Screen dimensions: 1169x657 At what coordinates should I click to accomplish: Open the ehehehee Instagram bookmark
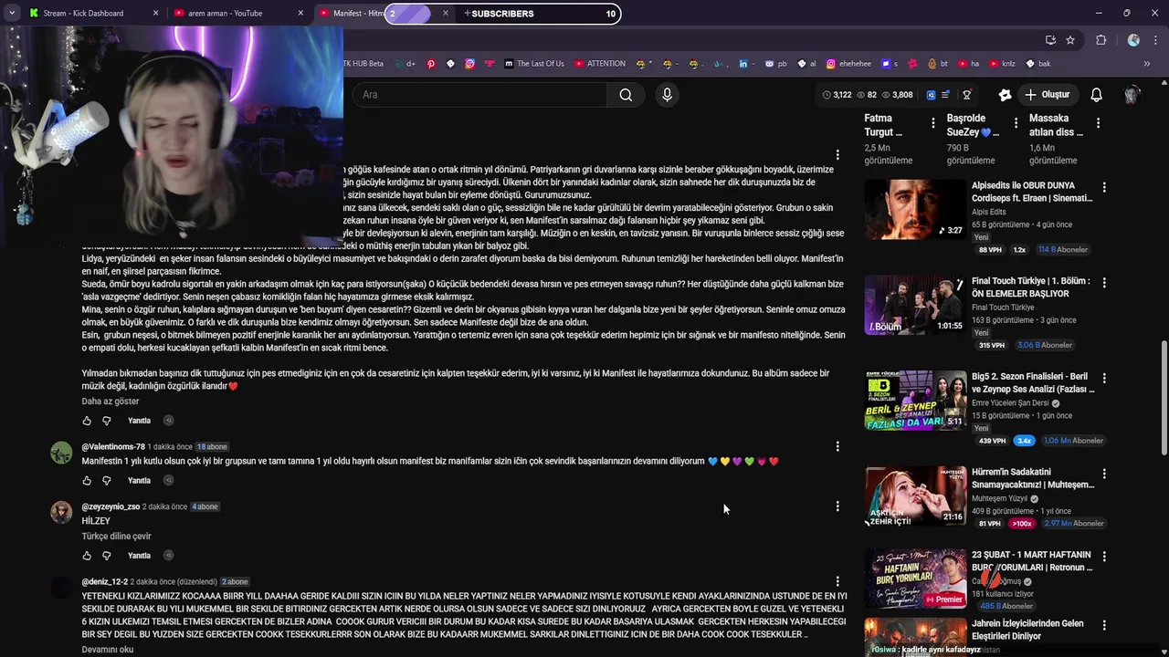point(848,64)
